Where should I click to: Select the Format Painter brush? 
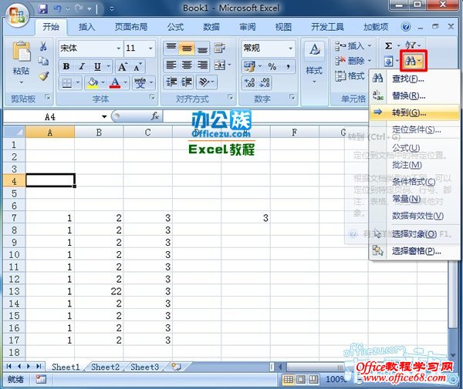point(44,76)
